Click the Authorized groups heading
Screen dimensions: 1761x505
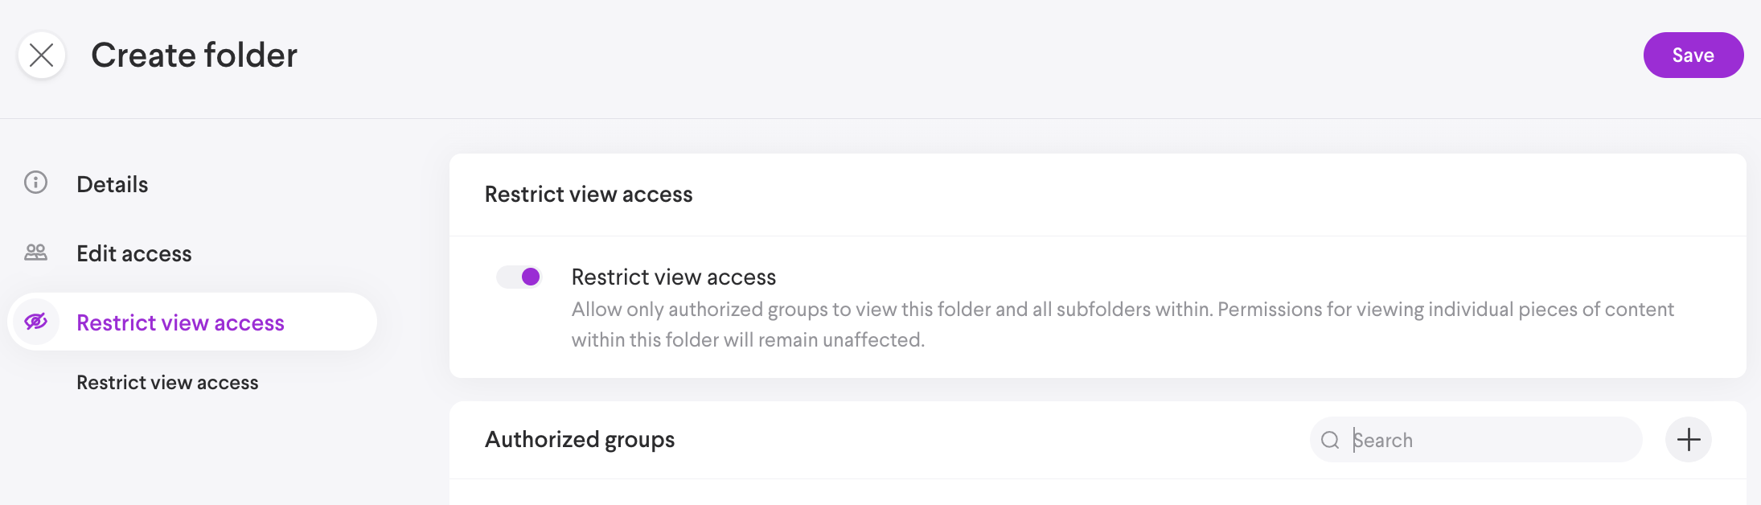tap(579, 440)
